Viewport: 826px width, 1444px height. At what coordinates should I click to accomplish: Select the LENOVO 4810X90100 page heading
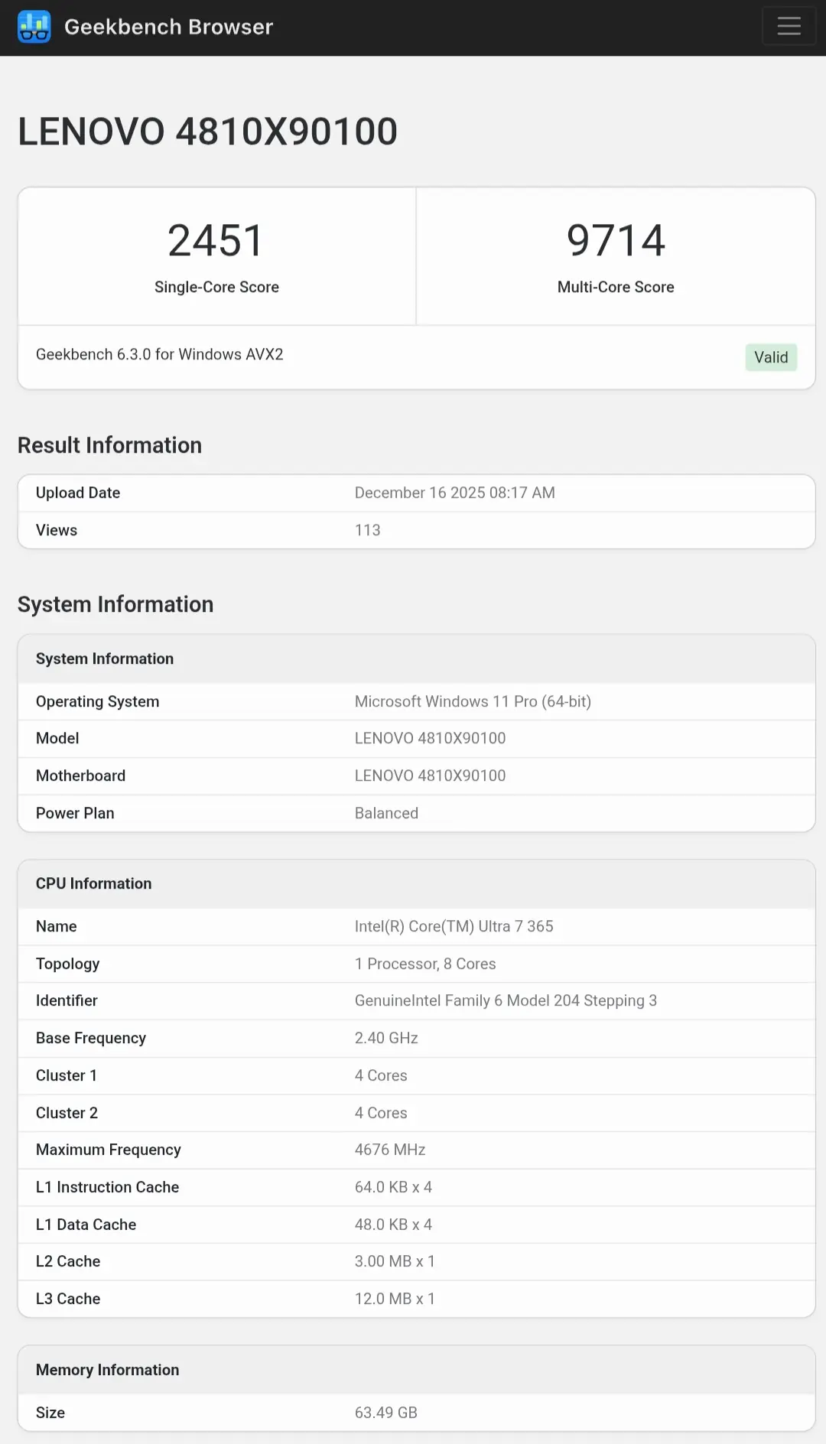pyautogui.click(x=207, y=132)
